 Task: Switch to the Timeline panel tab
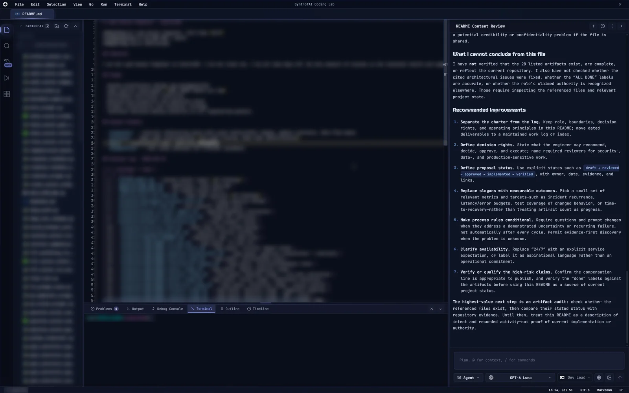[x=258, y=309]
